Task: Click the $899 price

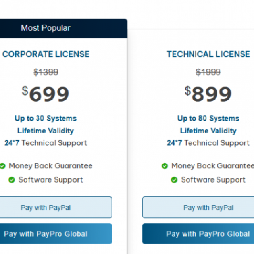Action: click(208, 94)
